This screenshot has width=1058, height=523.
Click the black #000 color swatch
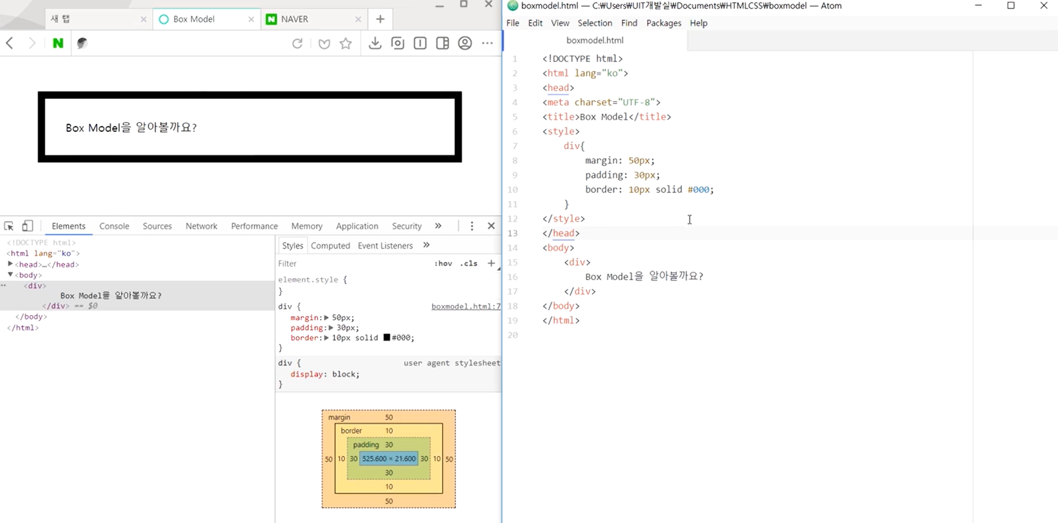[387, 338]
